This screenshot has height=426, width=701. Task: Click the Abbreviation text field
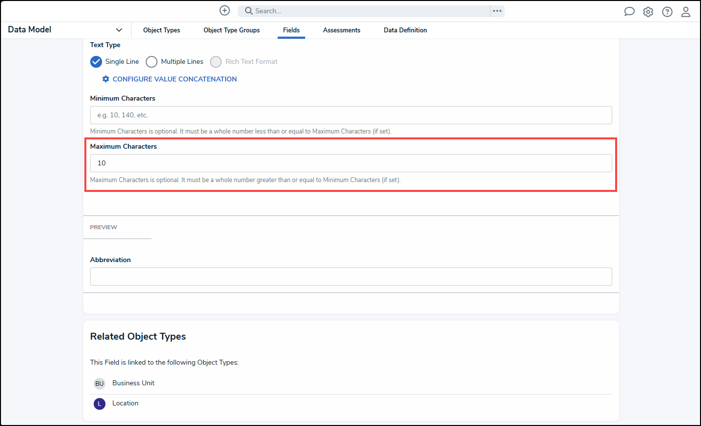click(351, 277)
